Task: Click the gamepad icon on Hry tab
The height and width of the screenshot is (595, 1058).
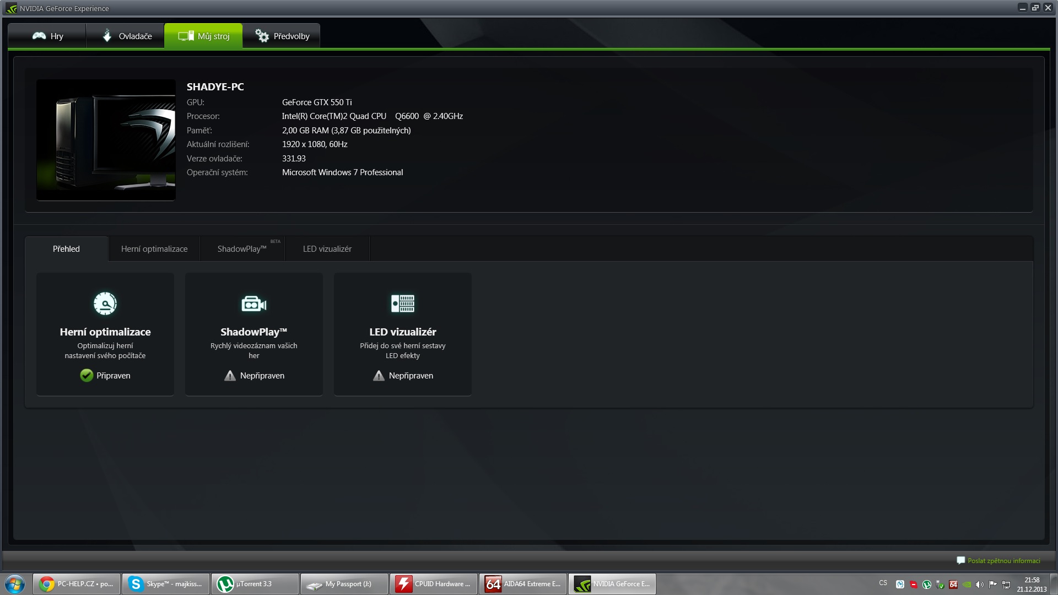Action: pos(39,36)
